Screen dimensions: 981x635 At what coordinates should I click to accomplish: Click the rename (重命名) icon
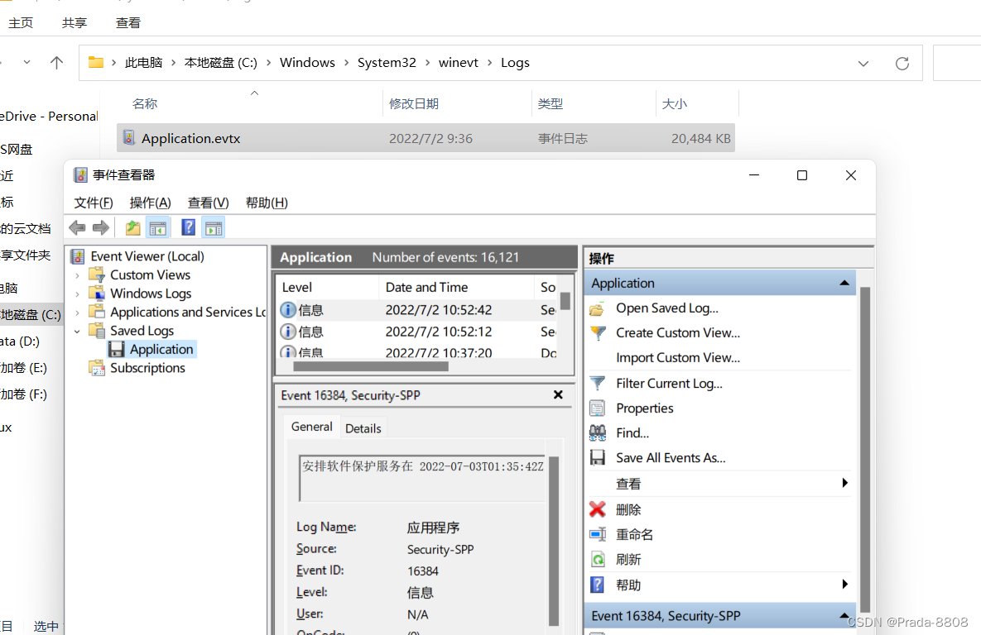598,534
